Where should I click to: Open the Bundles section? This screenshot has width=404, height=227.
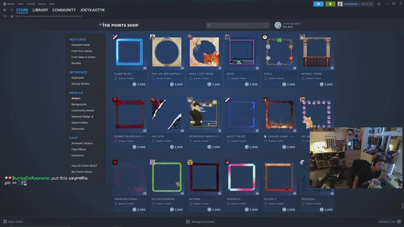click(x=76, y=63)
